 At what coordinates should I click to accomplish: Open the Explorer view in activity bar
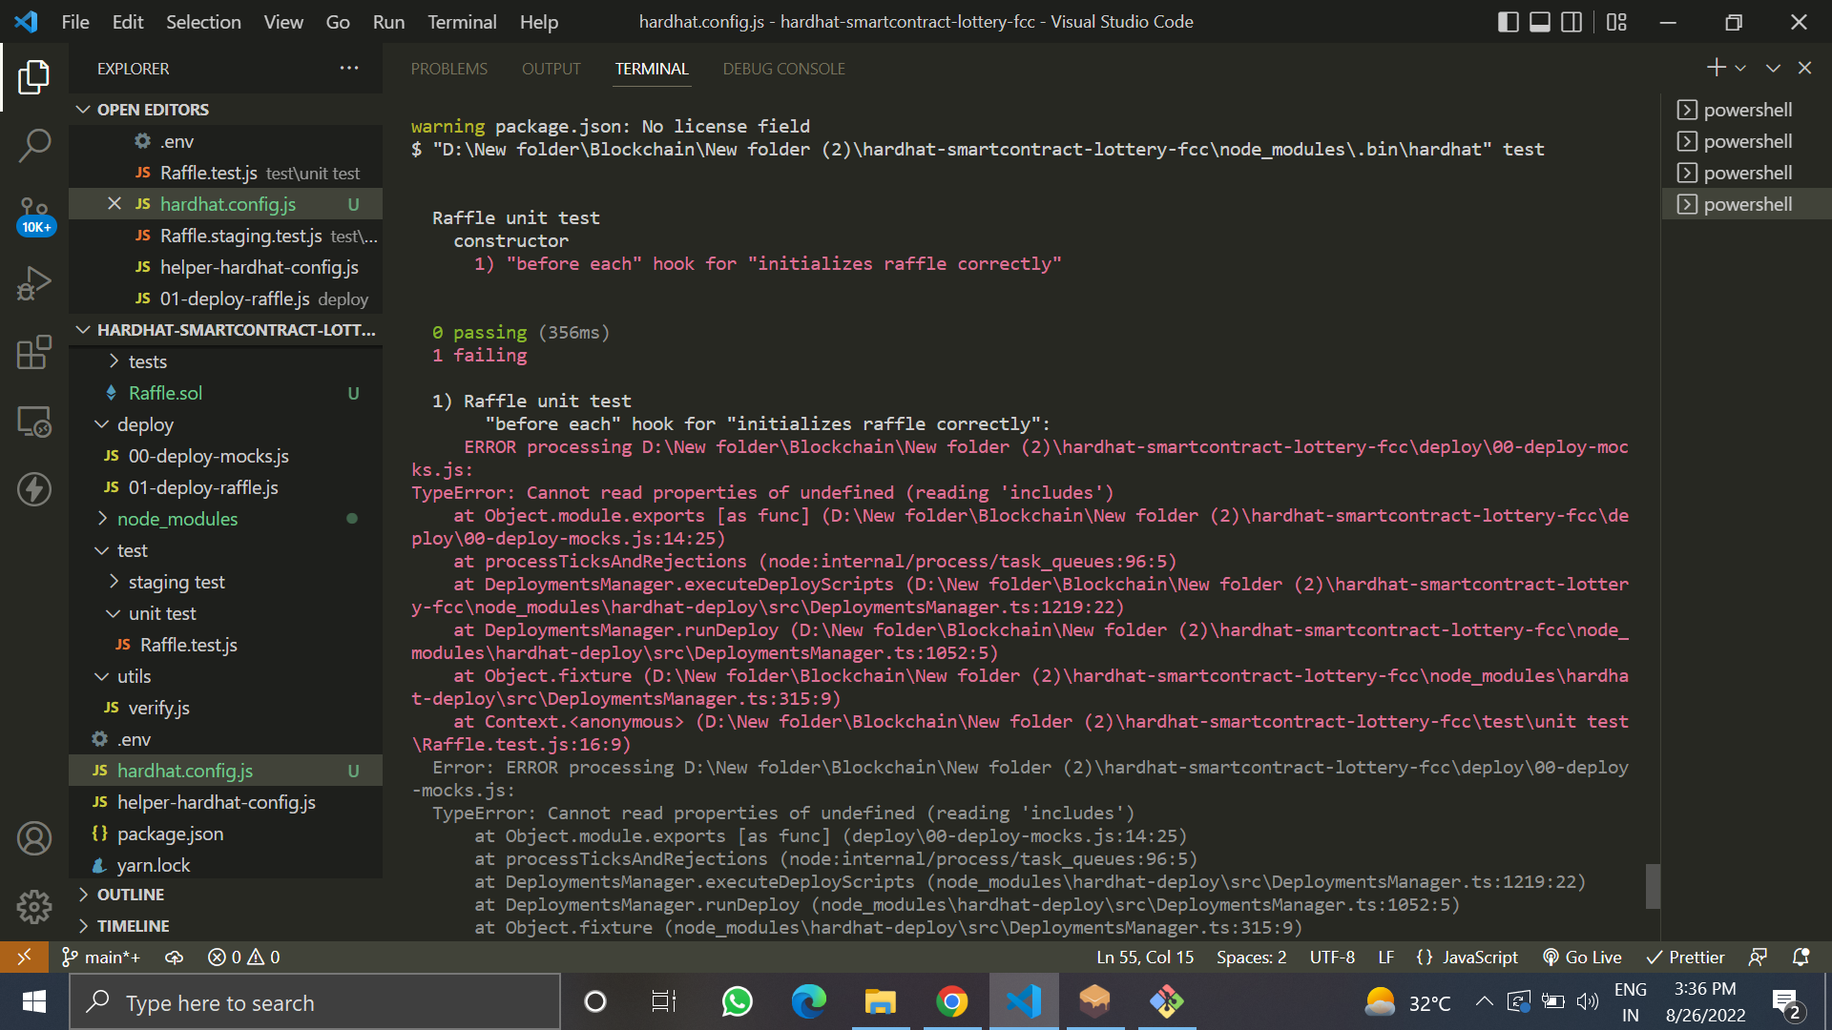(34, 77)
